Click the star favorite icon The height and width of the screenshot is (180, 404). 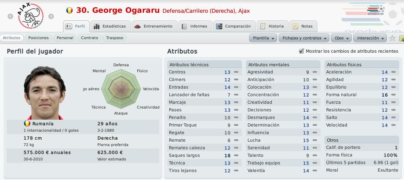[392, 38]
